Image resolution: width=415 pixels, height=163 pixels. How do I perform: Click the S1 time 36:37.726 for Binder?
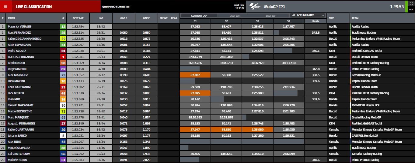pyautogui.click(x=195, y=63)
